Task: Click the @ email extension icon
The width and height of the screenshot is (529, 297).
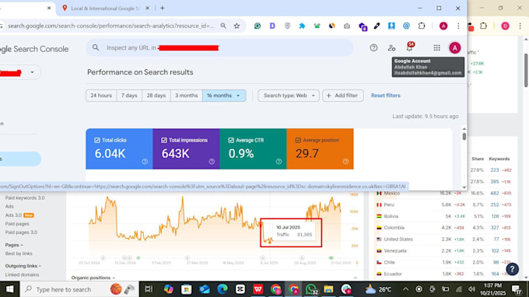Action: [406, 26]
